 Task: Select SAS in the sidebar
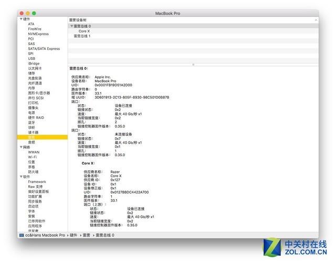(31, 43)
